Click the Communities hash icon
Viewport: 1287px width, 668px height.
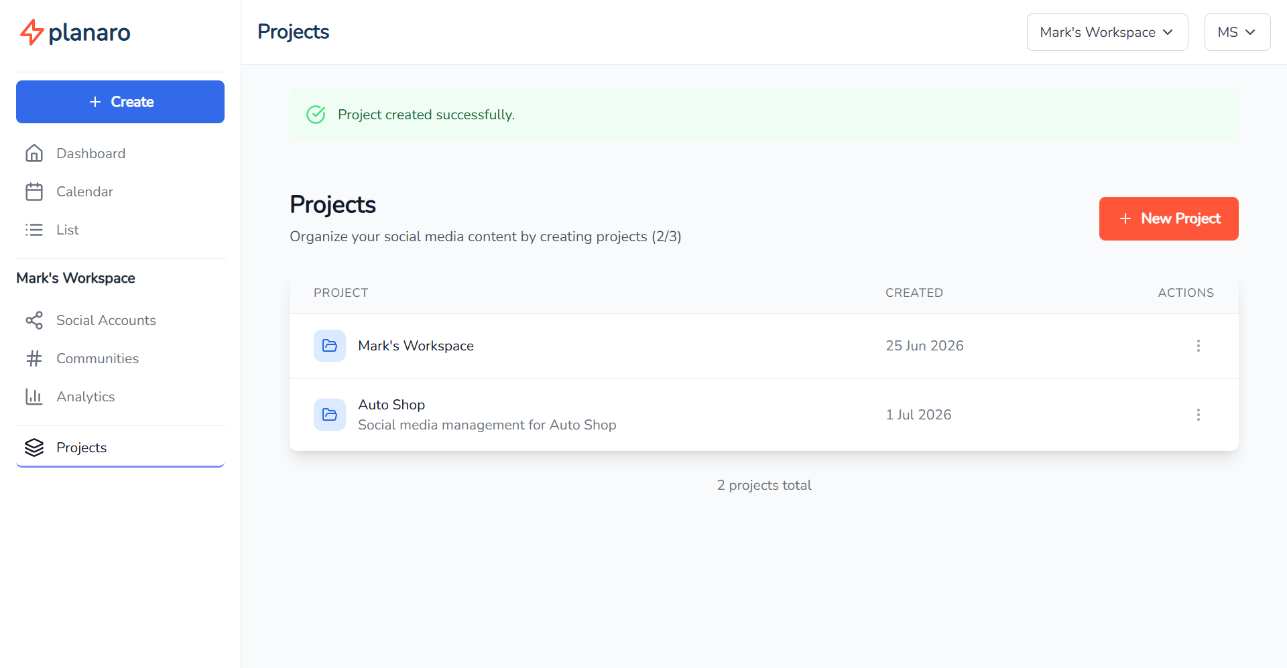click(34, 358)
